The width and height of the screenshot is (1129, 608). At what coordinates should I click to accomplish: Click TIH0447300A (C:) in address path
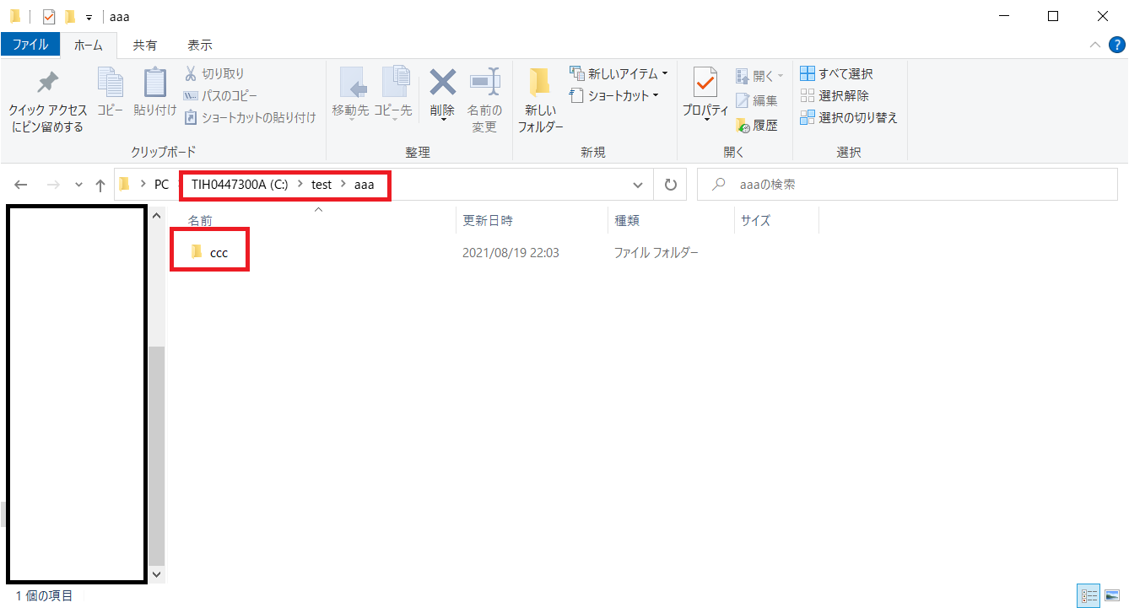click(x=240, y=185)
